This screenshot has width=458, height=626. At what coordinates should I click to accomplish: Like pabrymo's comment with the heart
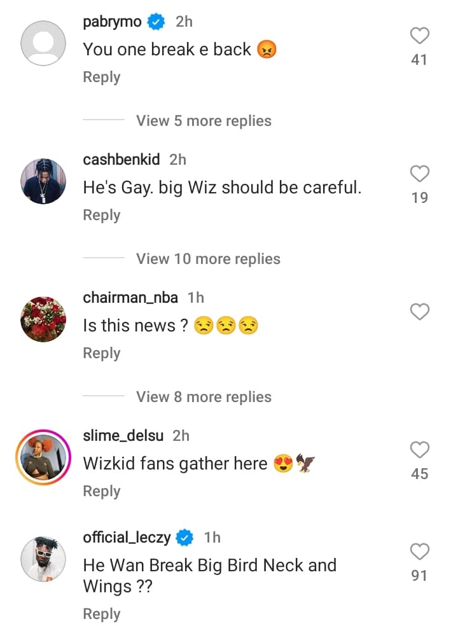coord(419,36)
